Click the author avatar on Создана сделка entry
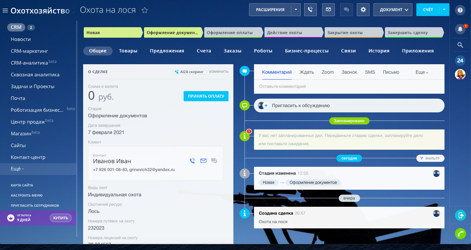The image size is (471, 250). [x=436, y=213]
